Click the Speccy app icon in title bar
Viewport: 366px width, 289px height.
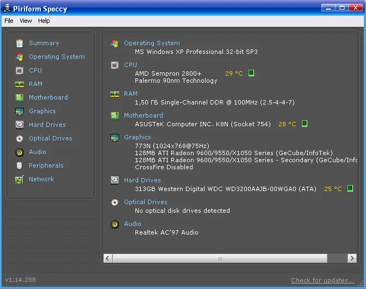[7, 8]
